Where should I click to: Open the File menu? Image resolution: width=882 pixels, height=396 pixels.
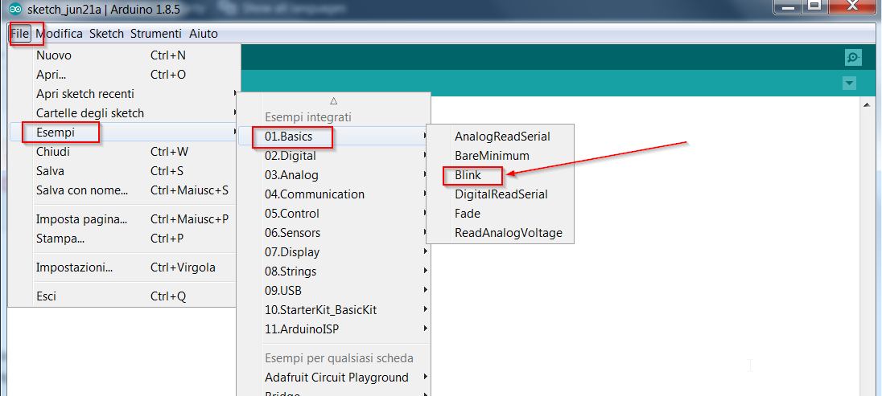(x=20, y=34)
